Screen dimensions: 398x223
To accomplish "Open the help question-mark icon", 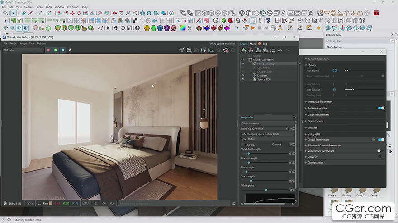I will pyautogui.click(x=137, y=28).
